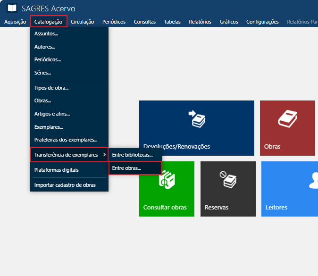Screen dimensions: 318x276
Task: Open the Aquisição menu
Action: (x=15, y=22)
